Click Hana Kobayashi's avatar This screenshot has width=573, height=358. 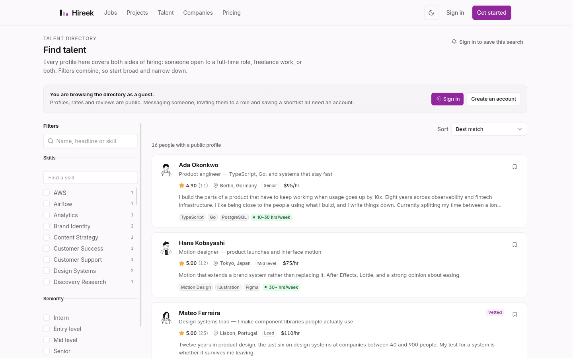(x=166, y=248)
